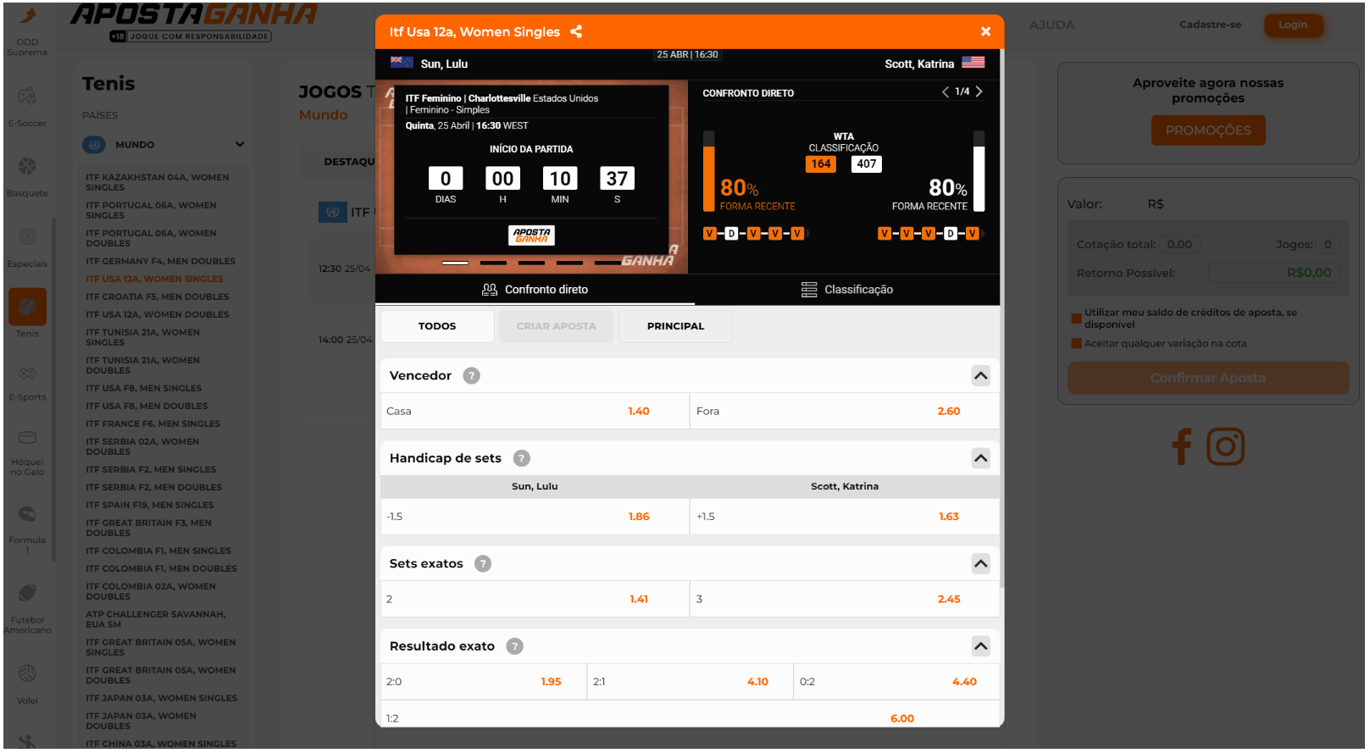Pick exact result 2:1 at 4.10
1370x753 pixels.
click(690, 682)
